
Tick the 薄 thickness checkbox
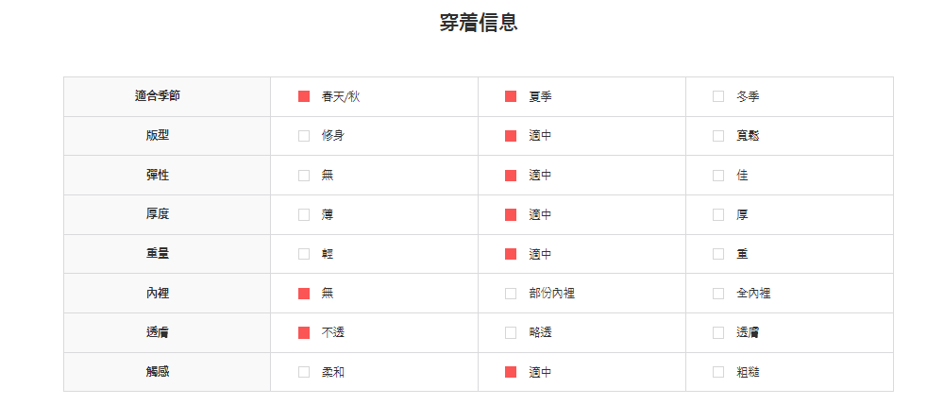point(304,215)
